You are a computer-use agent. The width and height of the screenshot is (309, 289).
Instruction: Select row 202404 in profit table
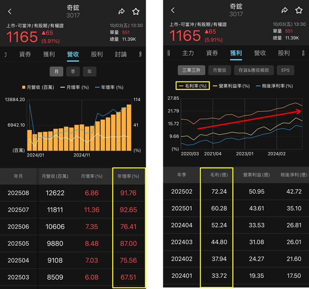(x=236, y=225)
